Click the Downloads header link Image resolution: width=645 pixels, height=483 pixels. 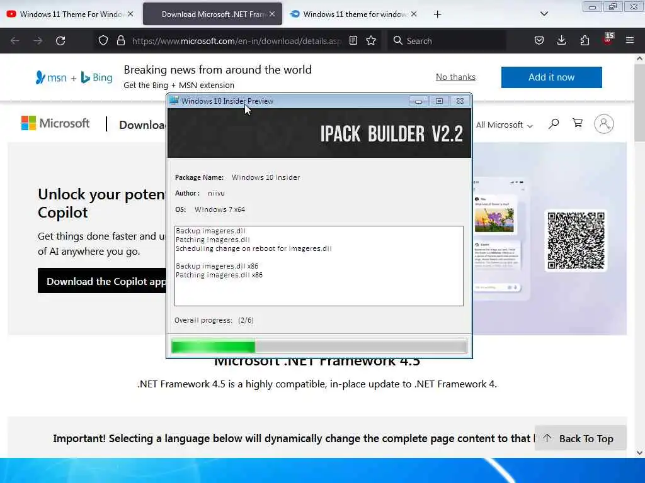pos(142,125)
